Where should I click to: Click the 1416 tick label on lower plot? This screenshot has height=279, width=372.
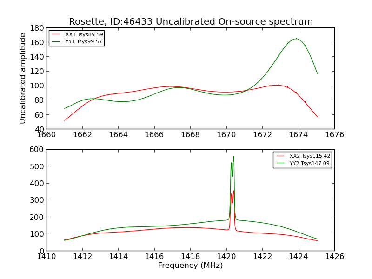click(x=154, y=257)
